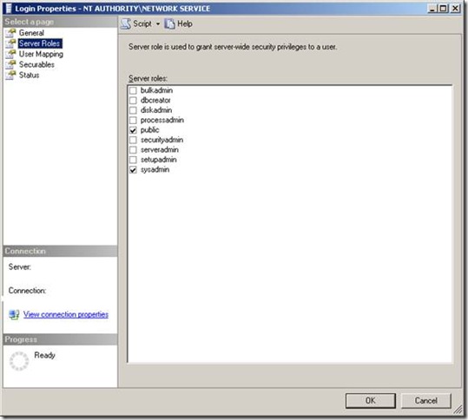
Task: Click the Help icon in toolbar
Action: 169,24
